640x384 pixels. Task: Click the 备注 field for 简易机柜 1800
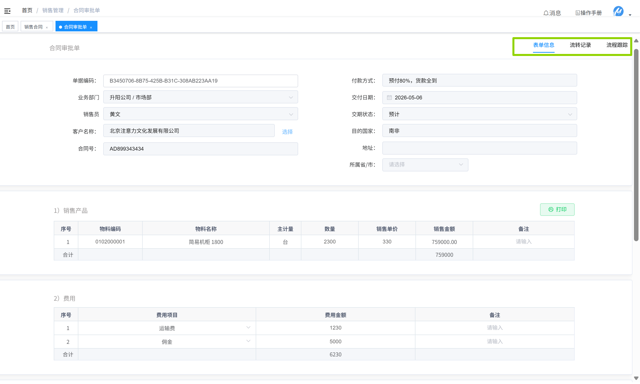coord(523,242)
